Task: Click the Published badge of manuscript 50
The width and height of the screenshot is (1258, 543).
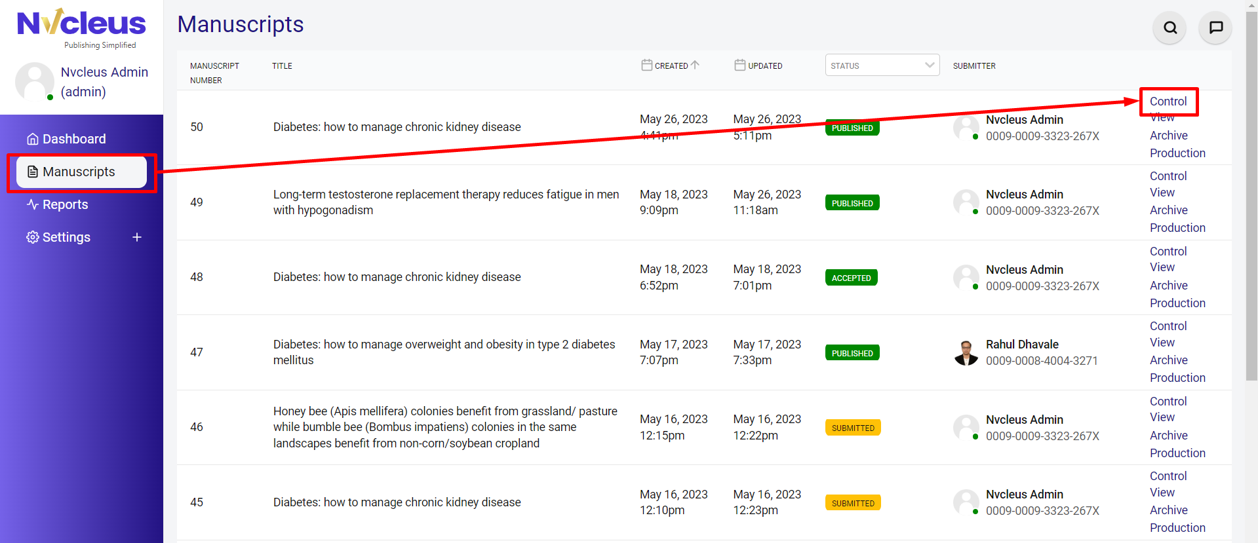Action: tap(852, 128)
